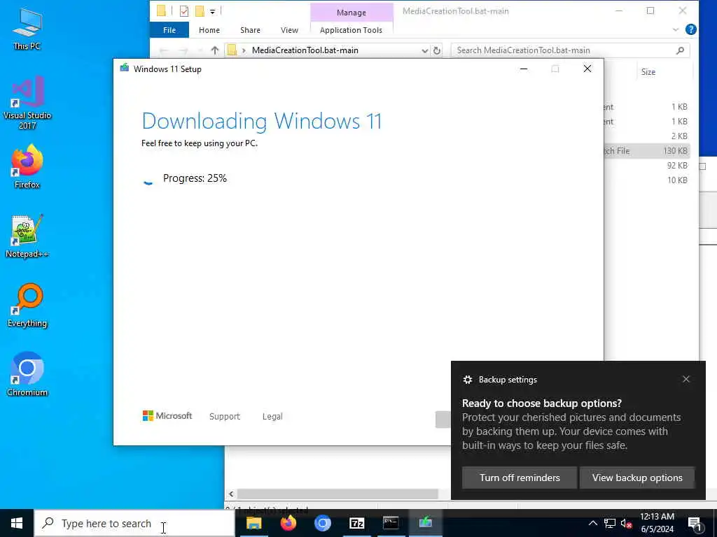This screenshot has height=537, width=717.
Task: Click View backup options button
Action: 637,478
